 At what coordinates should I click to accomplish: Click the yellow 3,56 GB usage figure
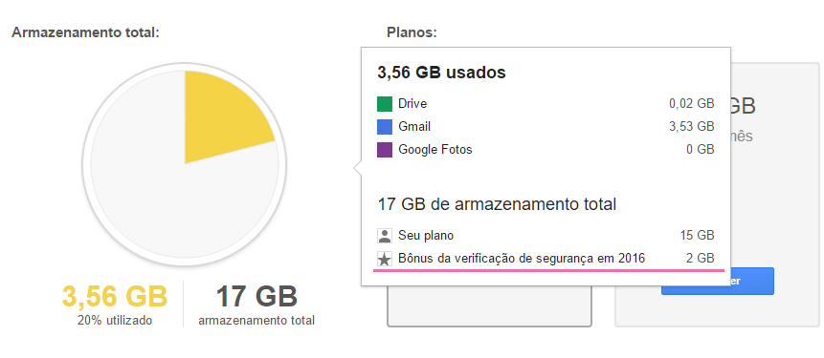click(115, 297)
